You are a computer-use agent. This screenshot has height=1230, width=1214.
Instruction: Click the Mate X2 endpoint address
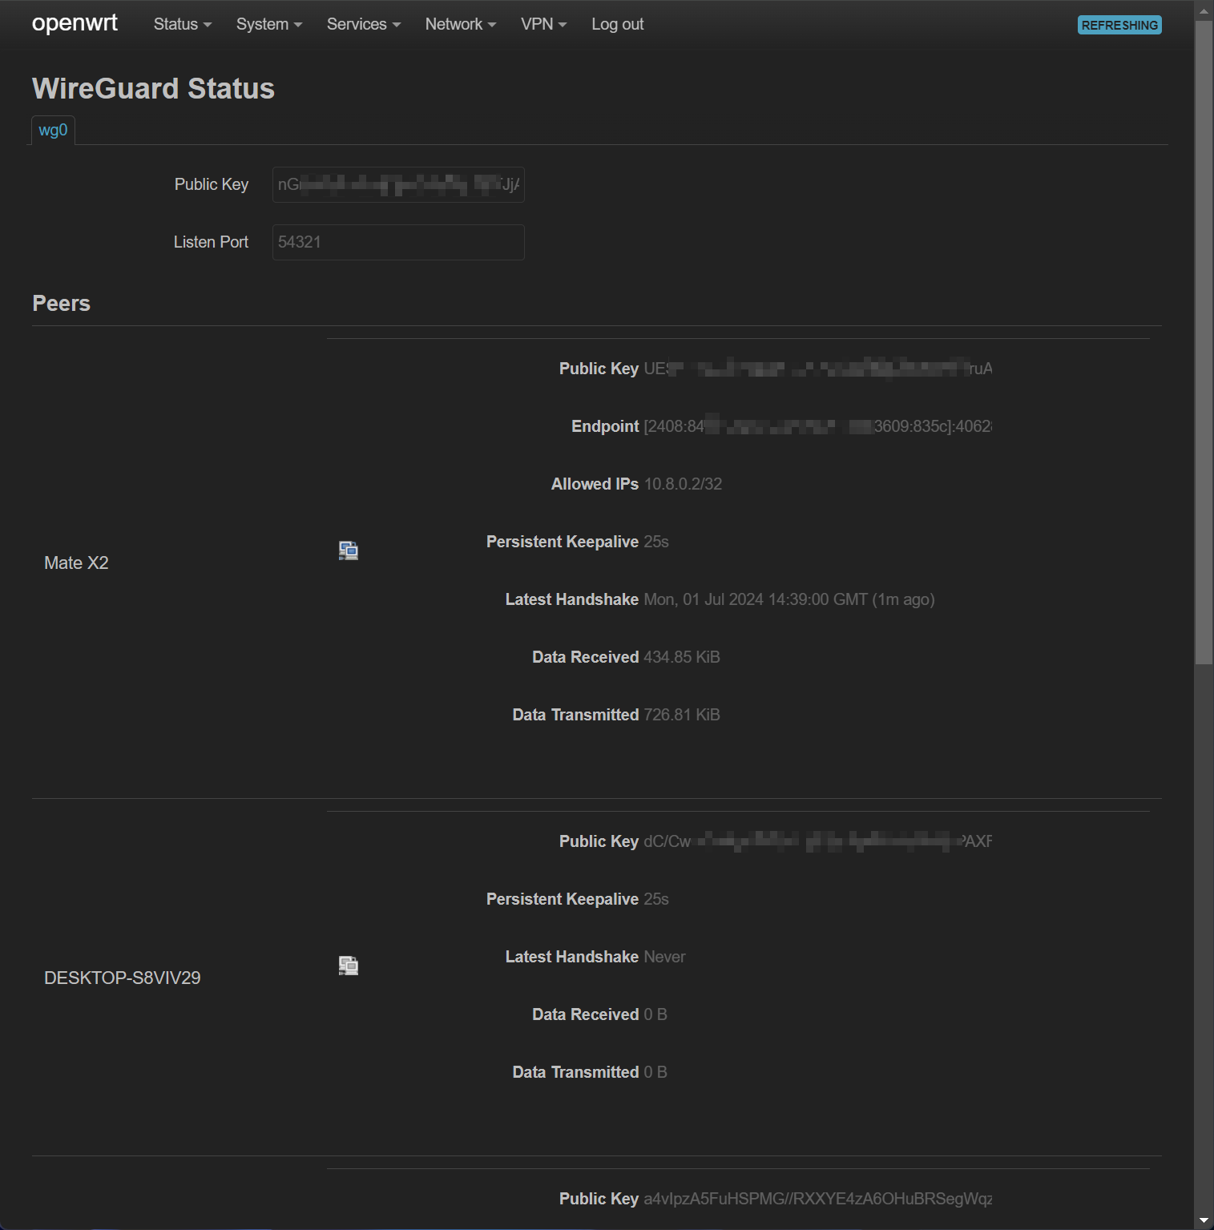(x=817, y=426)
